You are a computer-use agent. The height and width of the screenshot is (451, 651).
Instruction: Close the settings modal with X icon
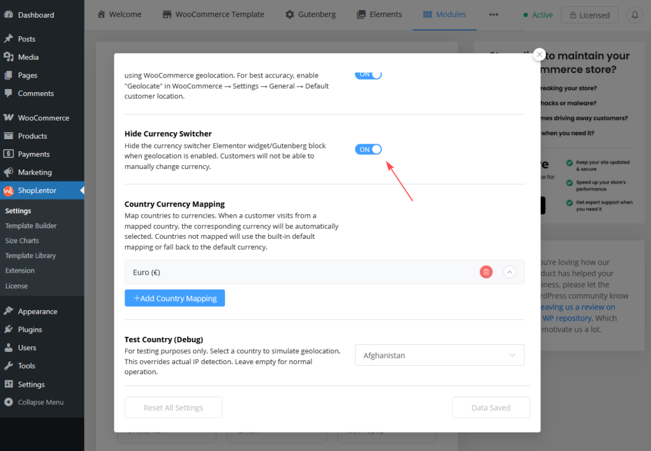pyautogui.click(x=539, y=55)
